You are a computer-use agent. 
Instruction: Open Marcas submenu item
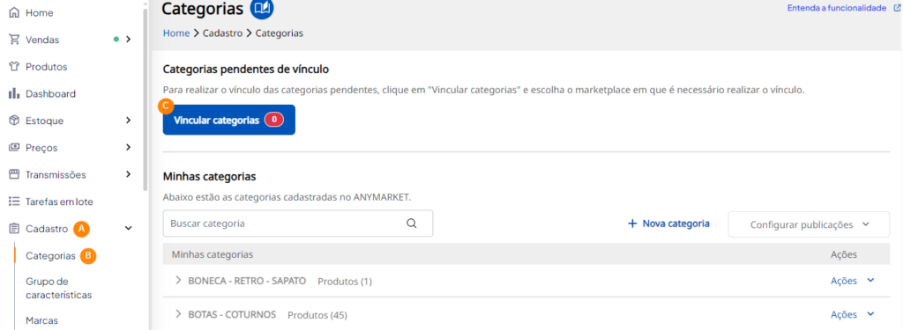pos(42,321)
